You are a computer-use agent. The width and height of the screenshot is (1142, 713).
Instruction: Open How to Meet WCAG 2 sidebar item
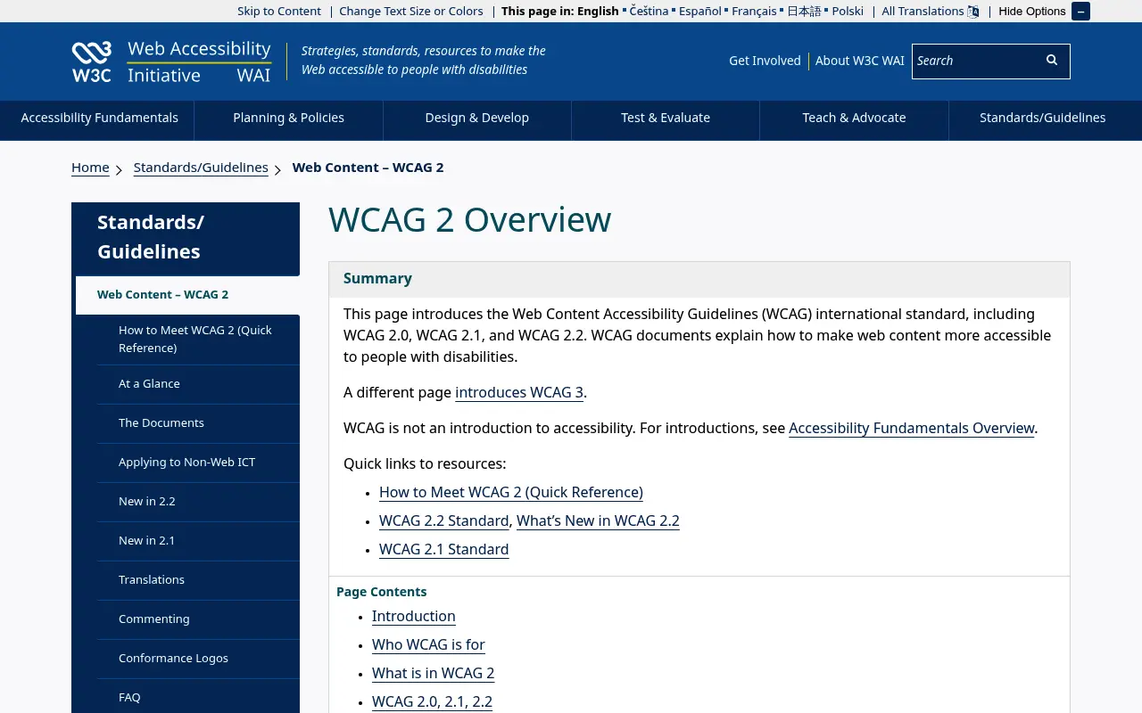(x=198, y=339)
